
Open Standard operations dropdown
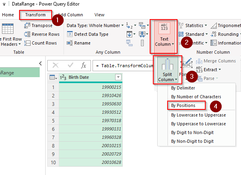tap(193, 34)
